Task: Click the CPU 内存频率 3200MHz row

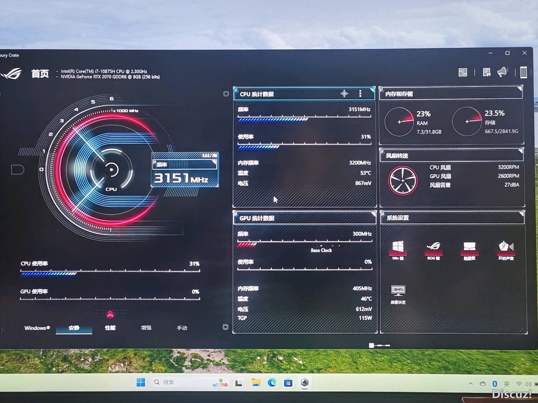Action: pos(304,163)
